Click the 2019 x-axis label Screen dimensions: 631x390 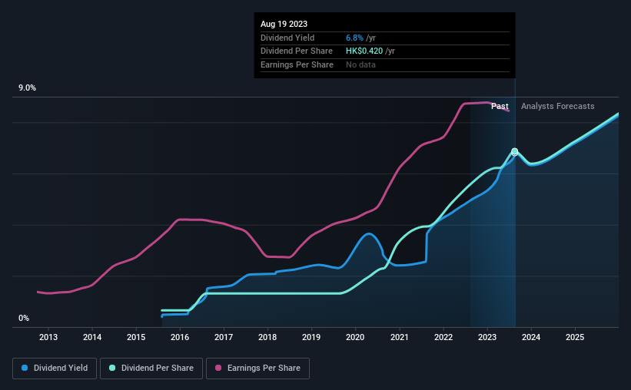point(311,337)
